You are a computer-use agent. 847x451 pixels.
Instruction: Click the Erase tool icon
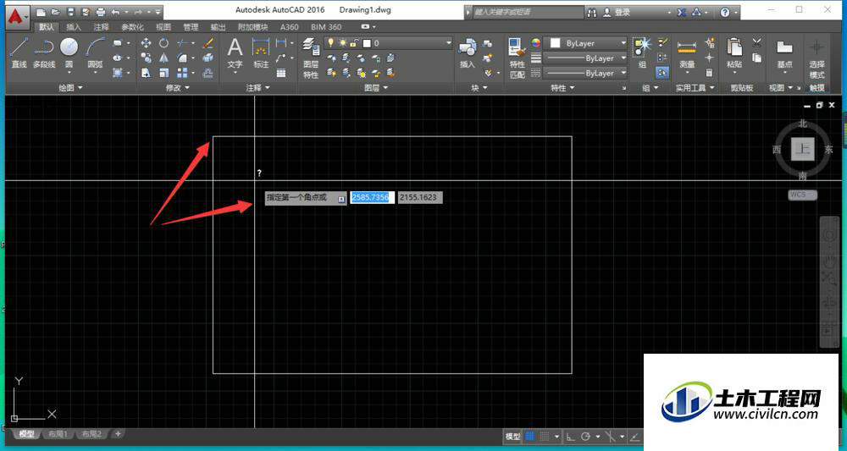click(208, 43)
